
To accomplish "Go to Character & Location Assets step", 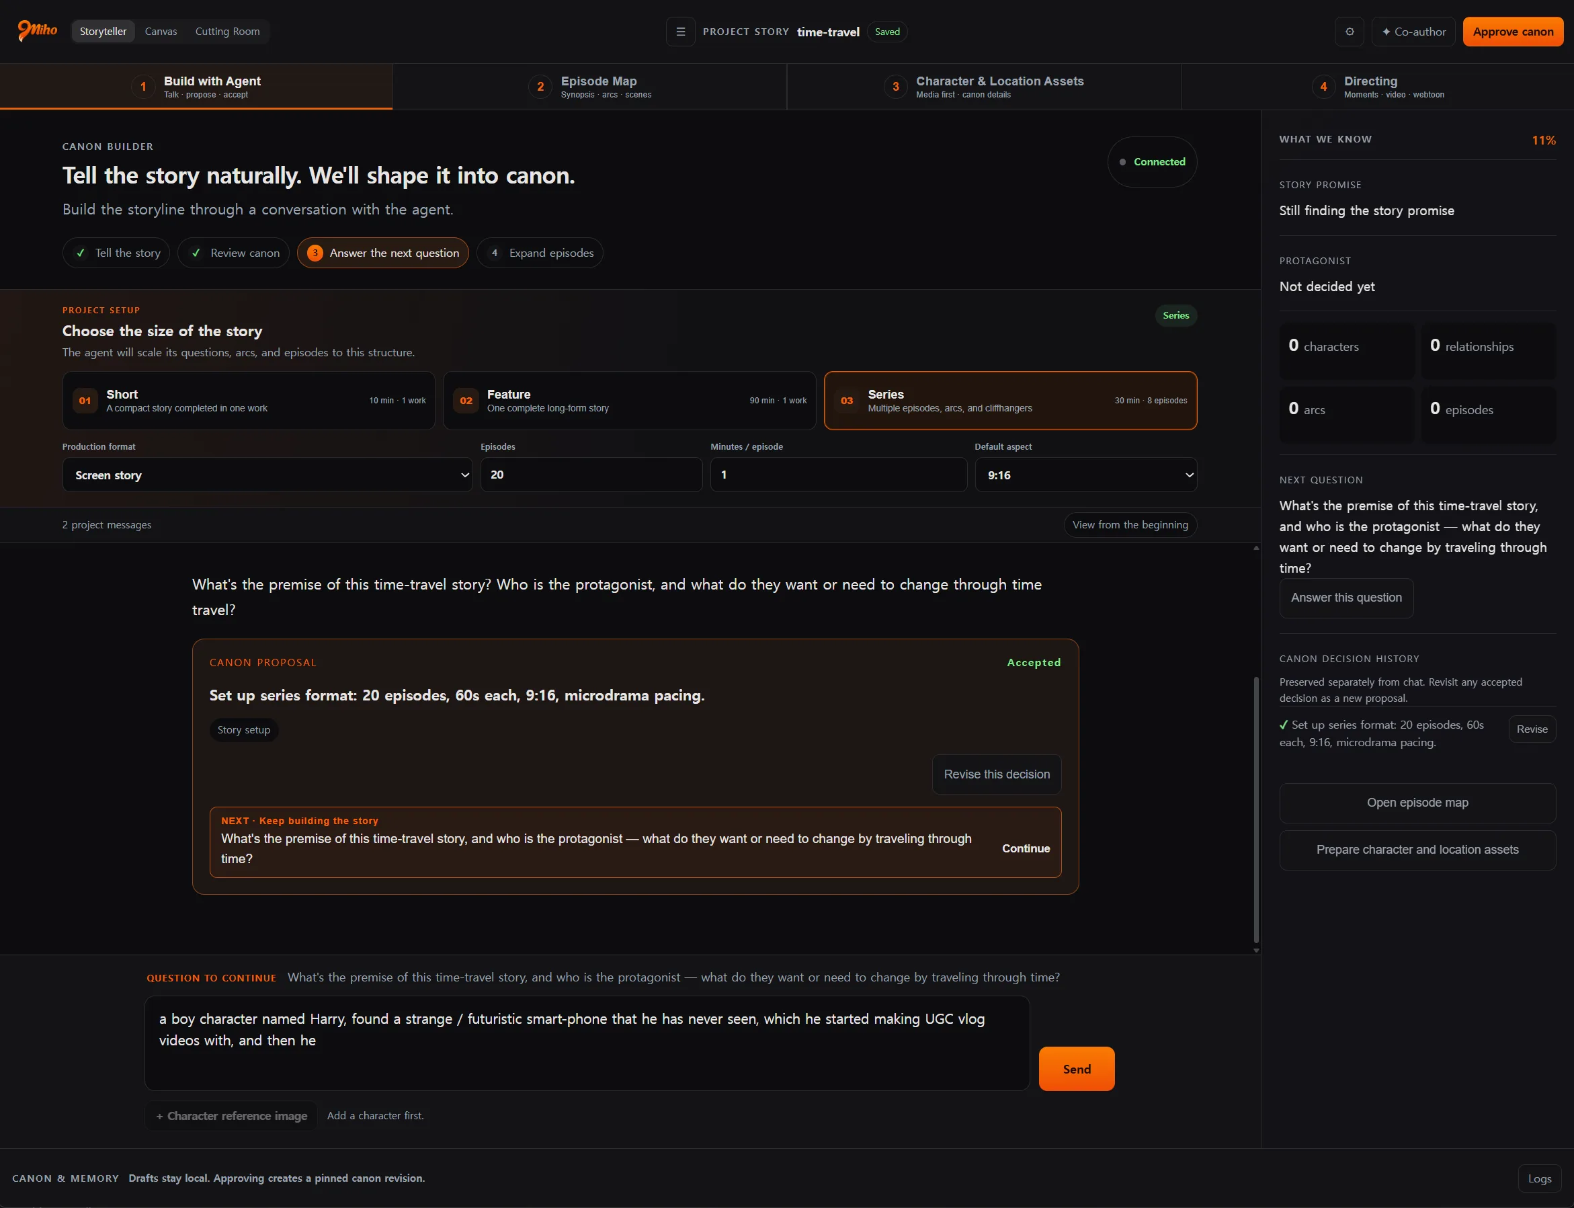I will coord(983,87).
